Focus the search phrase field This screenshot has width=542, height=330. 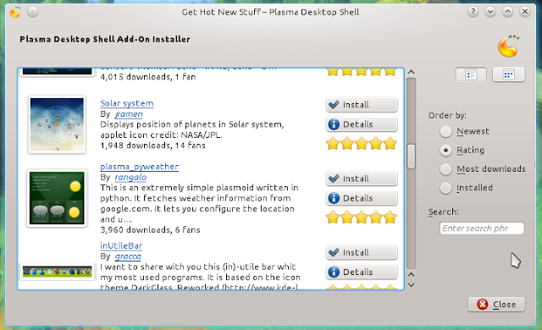pyautogui.click(x=482, y=228)
